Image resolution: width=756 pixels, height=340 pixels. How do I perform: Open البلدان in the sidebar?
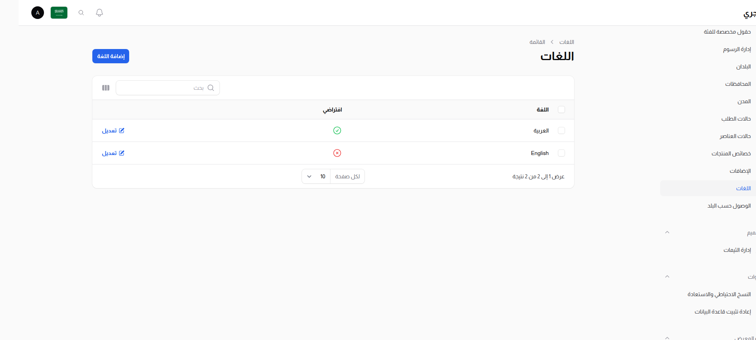coord(743,66)
